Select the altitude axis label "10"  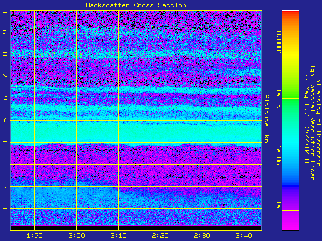(x=5, y=10)
